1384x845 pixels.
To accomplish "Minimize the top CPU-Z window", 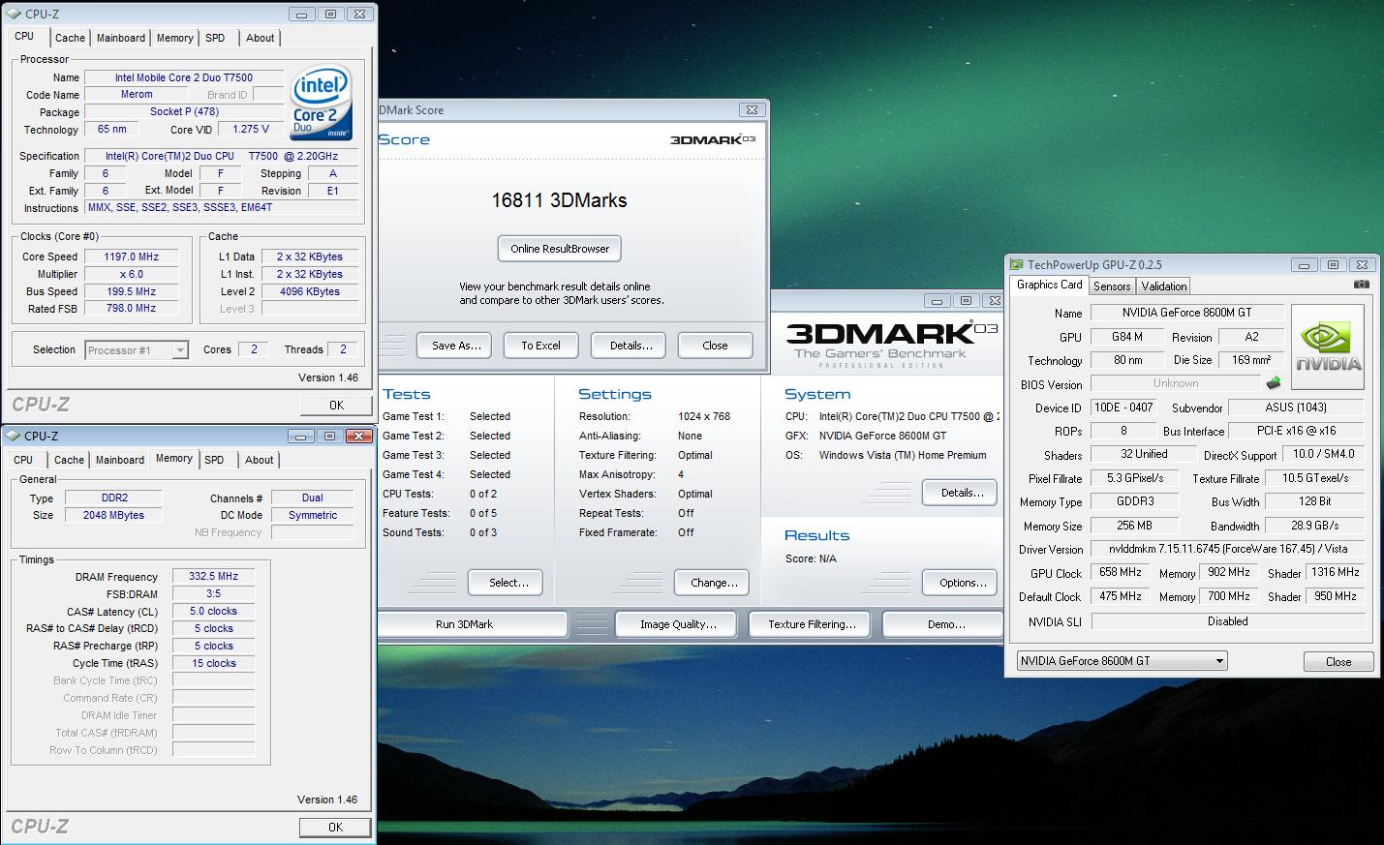I will (x=302, y=15).
